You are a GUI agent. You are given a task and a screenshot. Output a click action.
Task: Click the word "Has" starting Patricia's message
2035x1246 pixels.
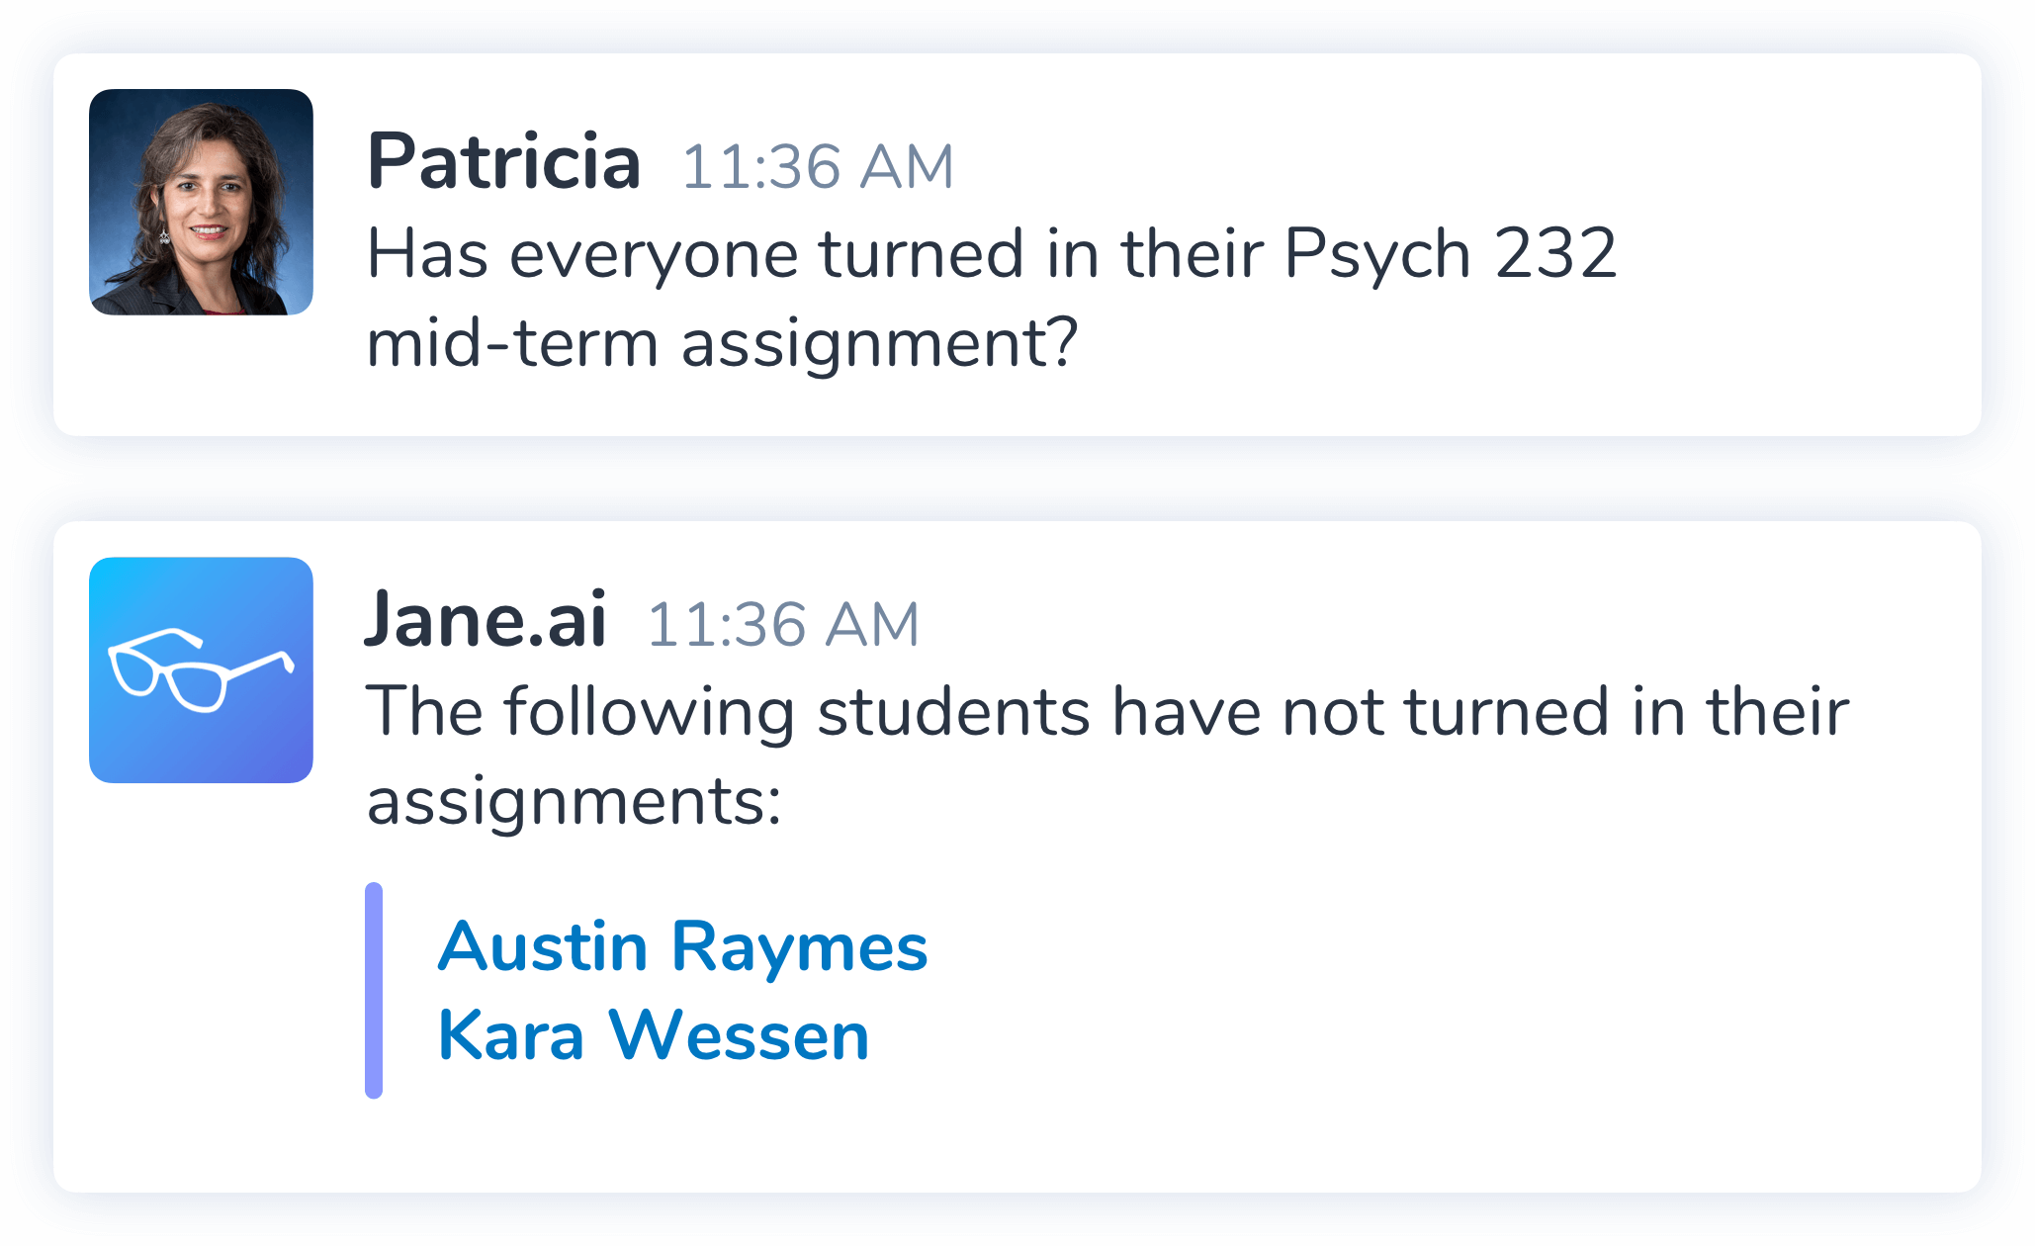[x=427, y=254]
